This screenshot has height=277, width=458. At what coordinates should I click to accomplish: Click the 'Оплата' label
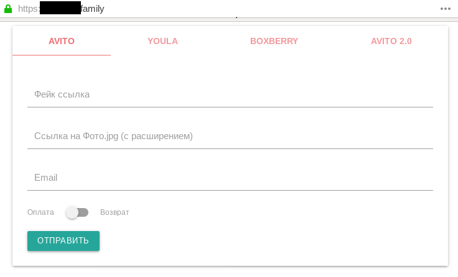tap(40, 212)
